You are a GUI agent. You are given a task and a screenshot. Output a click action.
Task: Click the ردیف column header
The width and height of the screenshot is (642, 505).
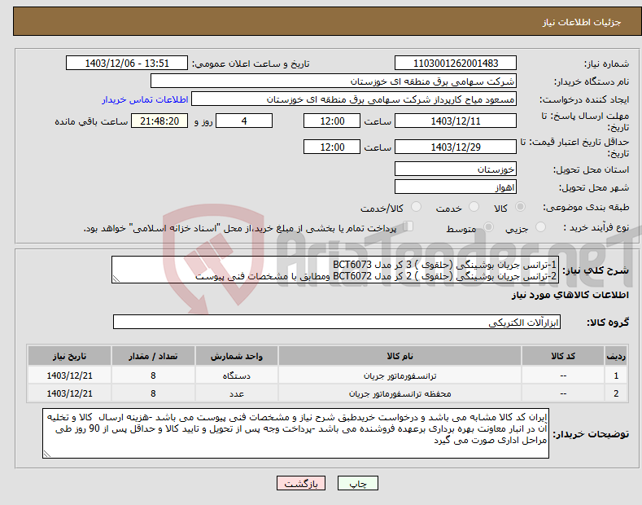(616, 356)
